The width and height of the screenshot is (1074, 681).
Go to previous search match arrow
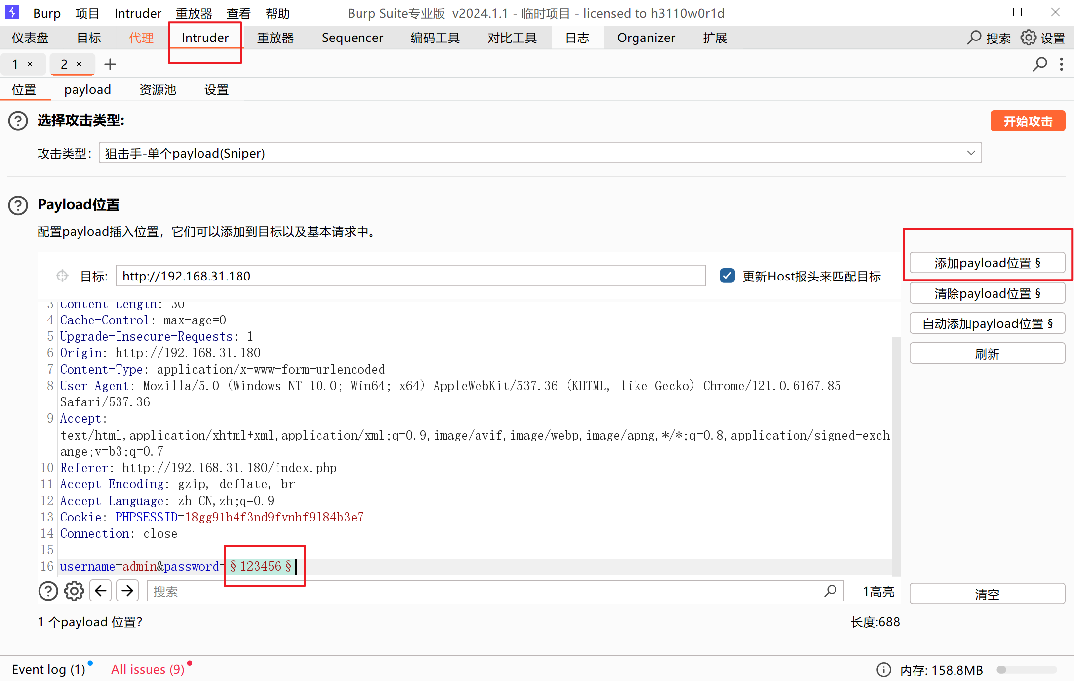pyautogui.click(x=101, y=591)
